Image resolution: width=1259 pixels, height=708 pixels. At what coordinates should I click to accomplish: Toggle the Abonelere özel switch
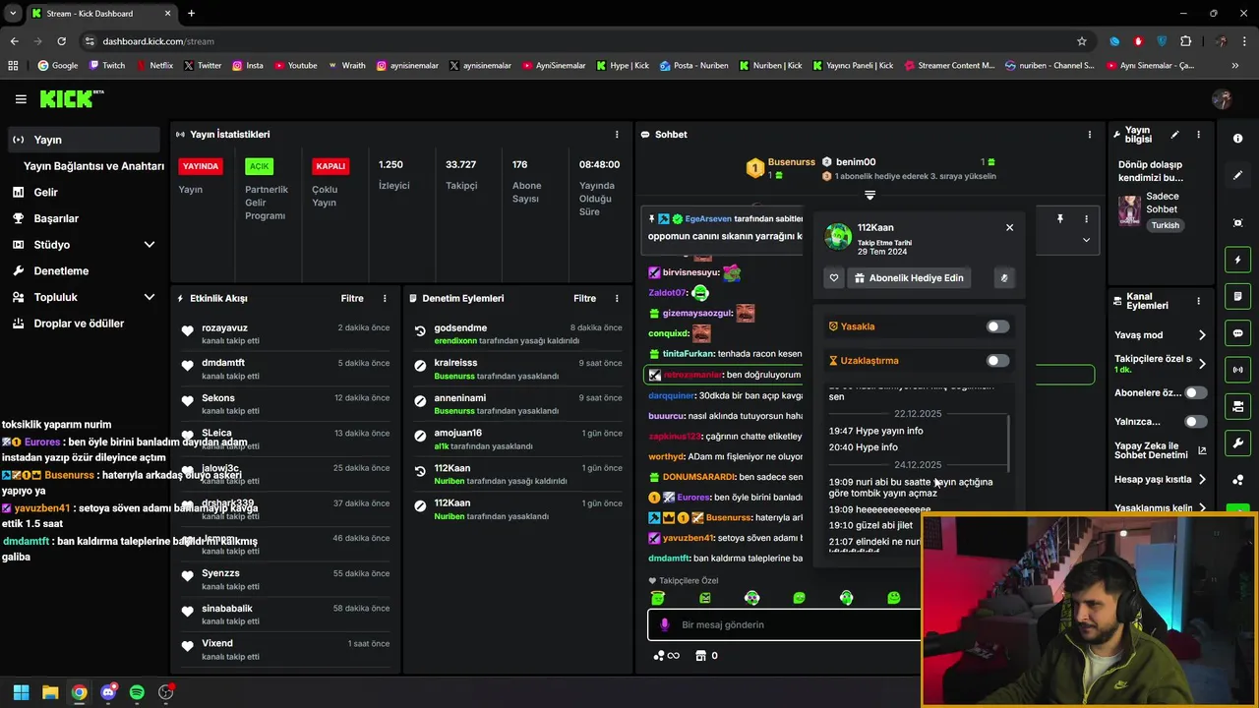tap(1195, 392)
